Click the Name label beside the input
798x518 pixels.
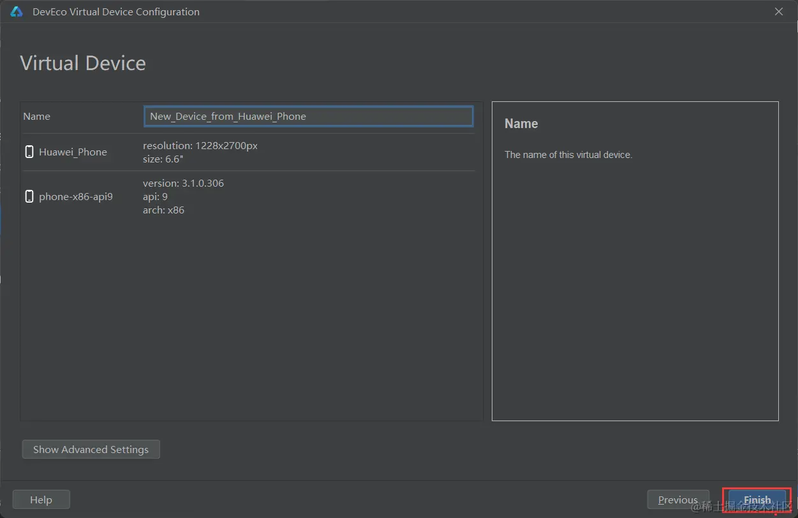tap(36, 116)
